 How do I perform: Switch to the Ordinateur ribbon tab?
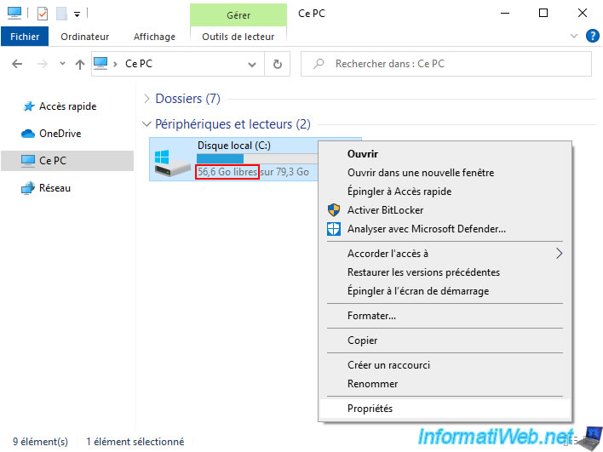point(84,37)
